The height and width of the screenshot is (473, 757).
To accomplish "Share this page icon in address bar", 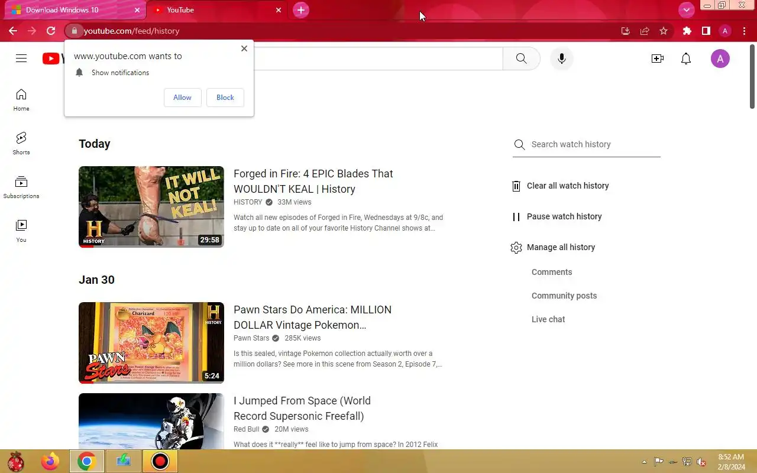I will coord(645,31).
